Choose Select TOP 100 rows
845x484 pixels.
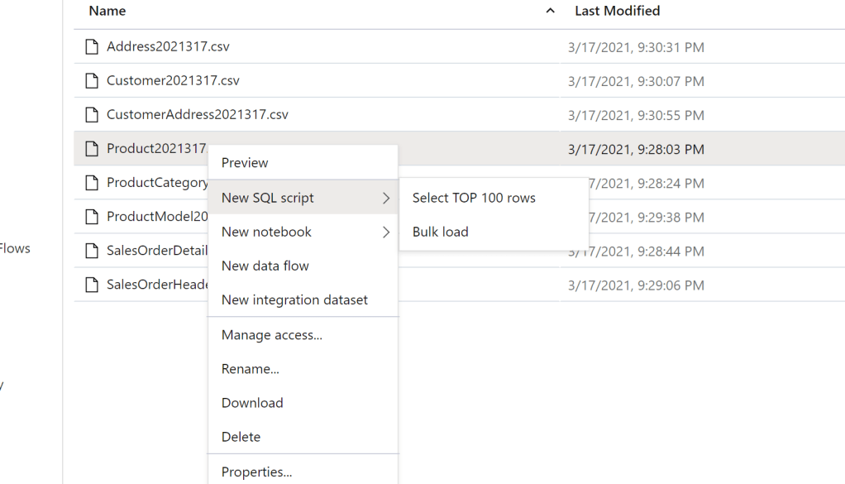pyautogui.click(x=474, y=199)
